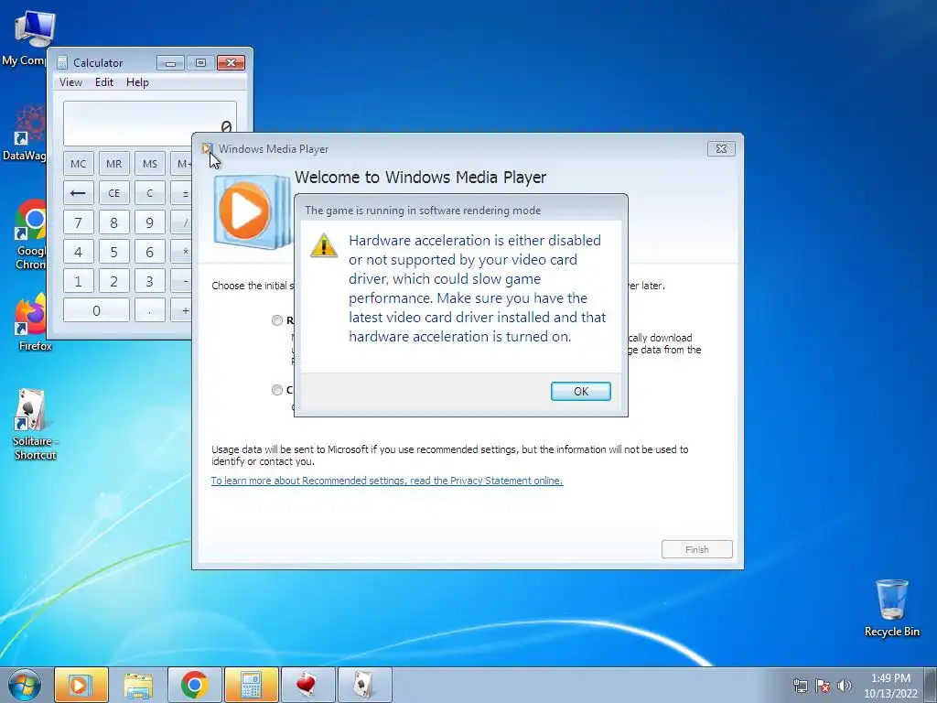This screenshot has height=703, width=937.
Task: Click the Windows Media Player title bar icon
Action: click(207, 149)
